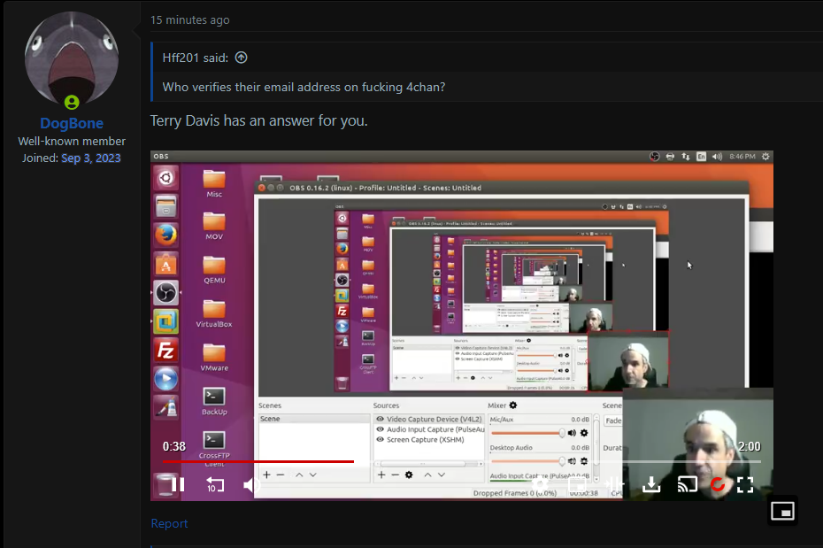823x548 pixels.
Task: Open the large QEMU desktop folder
Action: [x=214, y=270]
